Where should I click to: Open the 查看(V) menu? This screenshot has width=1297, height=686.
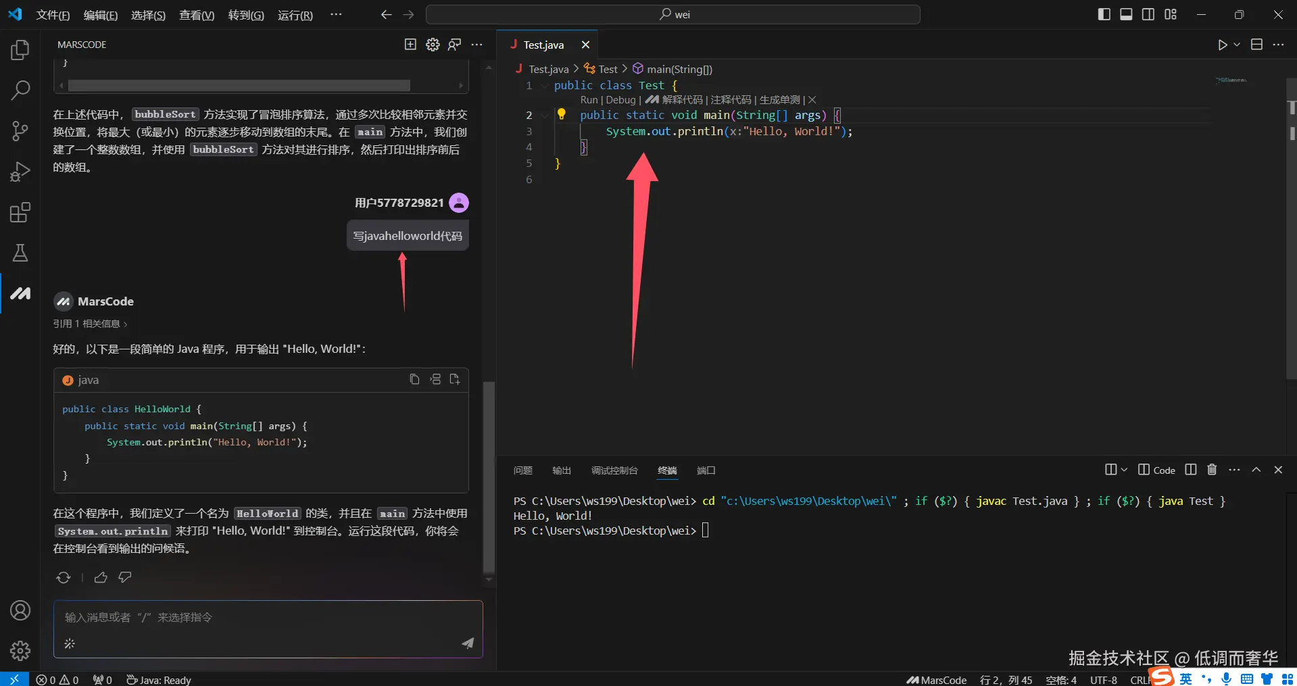[x=196, y=15]
